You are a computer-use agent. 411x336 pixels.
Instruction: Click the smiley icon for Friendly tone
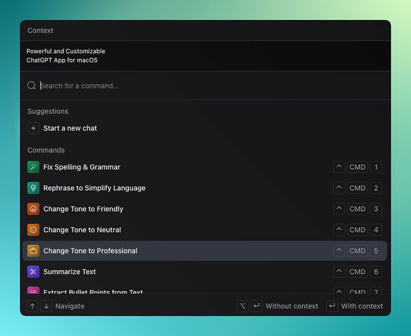coord(33,209)
